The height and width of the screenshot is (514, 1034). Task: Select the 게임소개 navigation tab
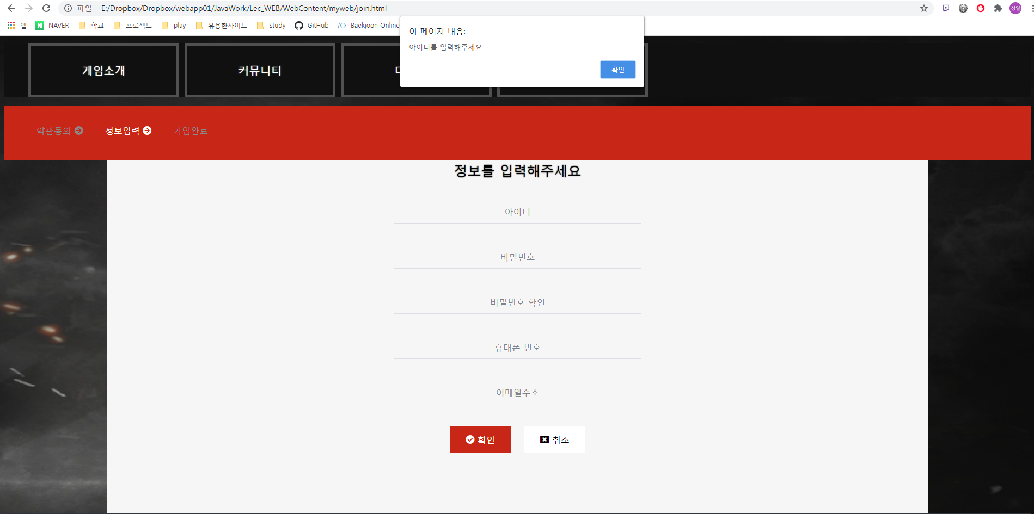(x=103, y=70)
